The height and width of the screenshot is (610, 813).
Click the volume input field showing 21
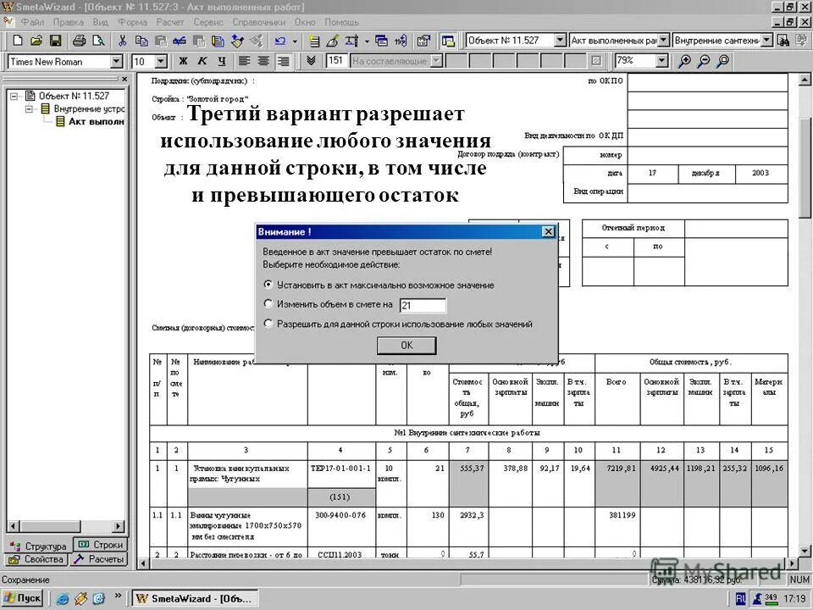click(423, 305)
